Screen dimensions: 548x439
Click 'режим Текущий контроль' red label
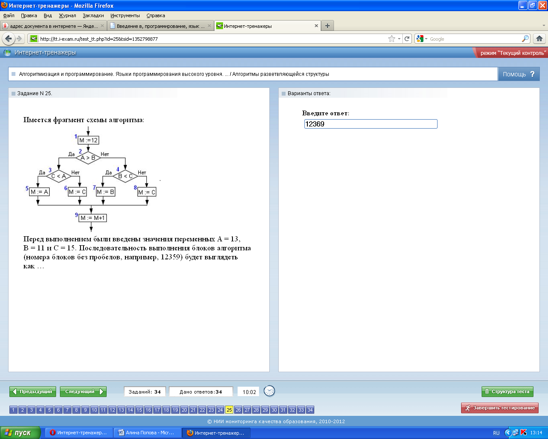[x=513, y=53]
